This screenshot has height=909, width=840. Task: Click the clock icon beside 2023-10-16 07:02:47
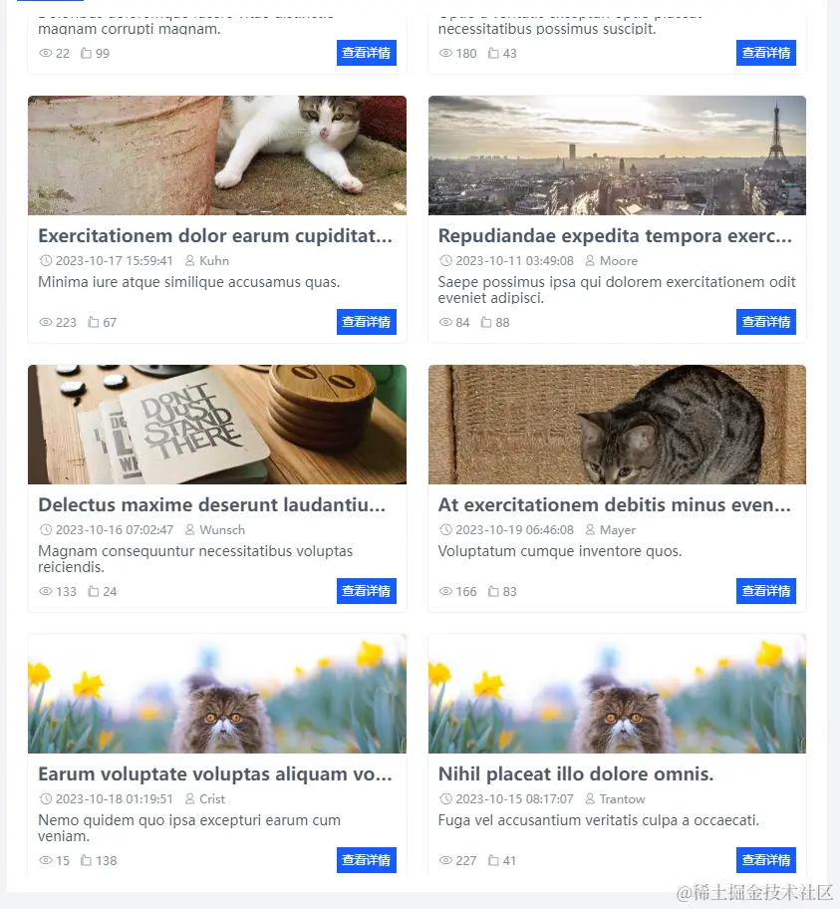pyautogui.click(x=45, y=530)
